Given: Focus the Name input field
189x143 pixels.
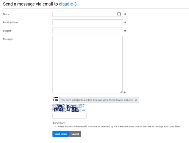Looking at the screenshot, I should pyautogui.click(x=88, y=14).
